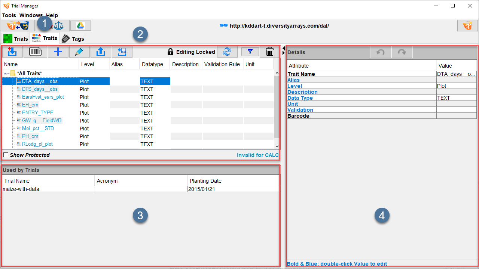
Task: Click the Level column header
Action: pyautogui.click(x=88, y=64)
